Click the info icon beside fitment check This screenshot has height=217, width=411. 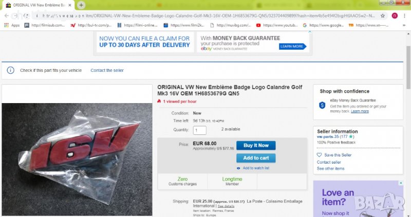11,70
